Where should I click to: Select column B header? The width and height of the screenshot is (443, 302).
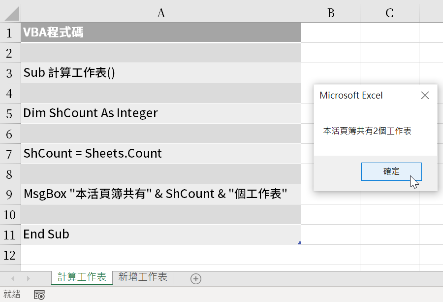click(331, 13)
